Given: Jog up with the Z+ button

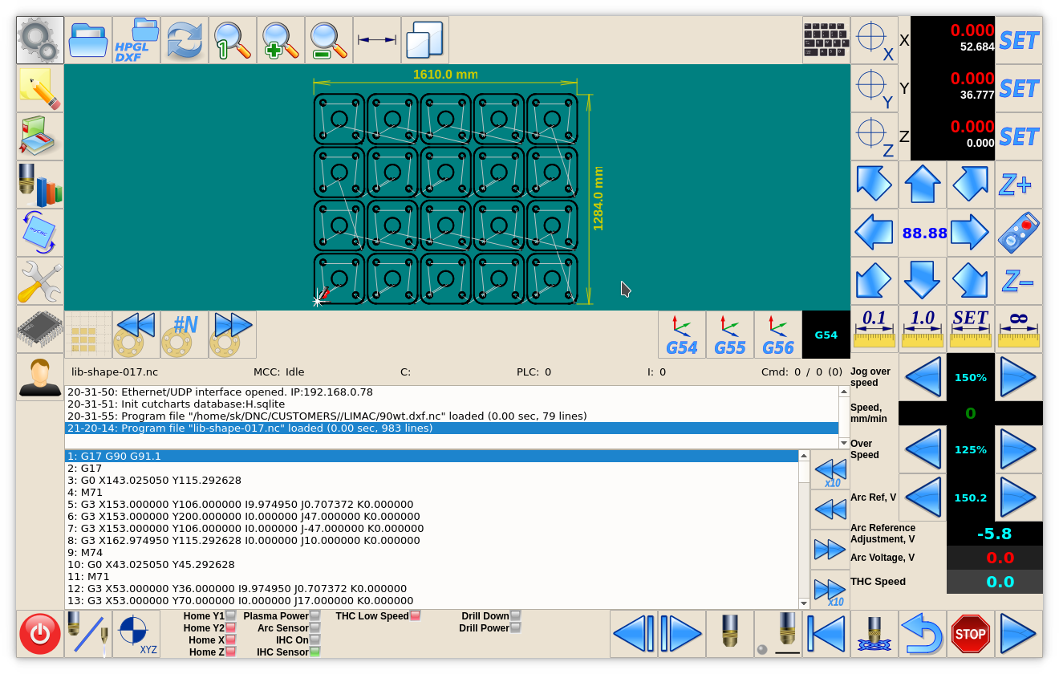Looking at the screenshot, I should point(1018,185).
